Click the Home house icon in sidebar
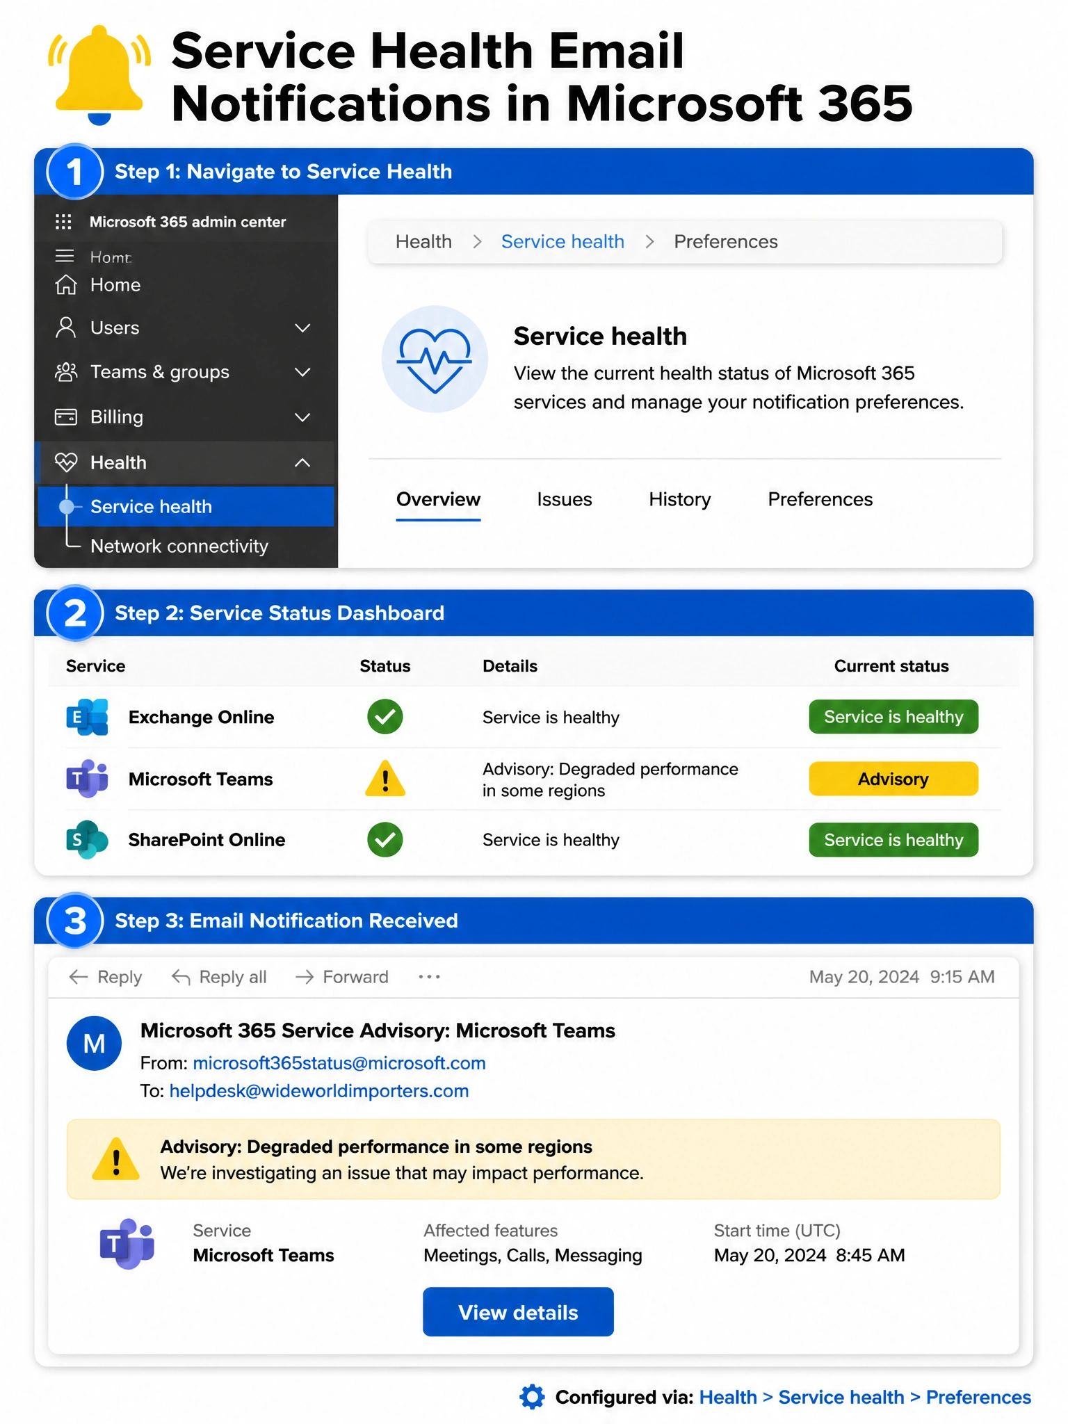This screenshot has height=1424, width=1068. click(66, 284)
